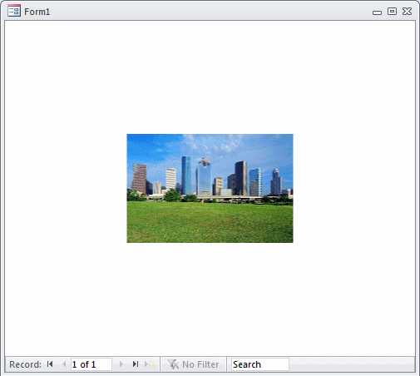Select the city skyline picture
This screenshot has width=420, height=376.
pyautogui.click(x=210, y=188)
